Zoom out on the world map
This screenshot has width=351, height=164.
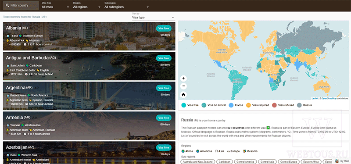(183, 86)
